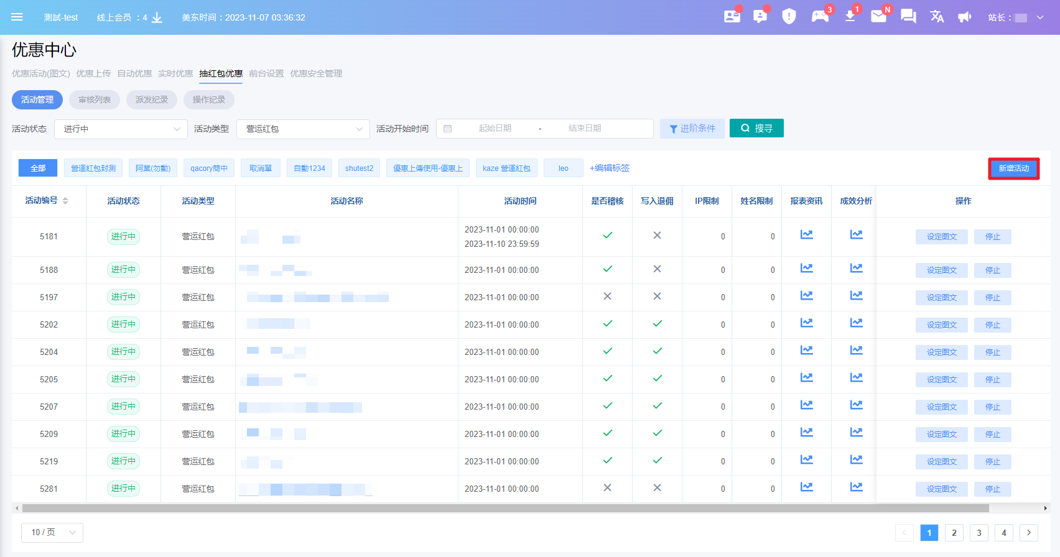This screenshot has height=557, width=1060.
Task: Open the 10/页 page size dropdown
Action: click(52, 533)
